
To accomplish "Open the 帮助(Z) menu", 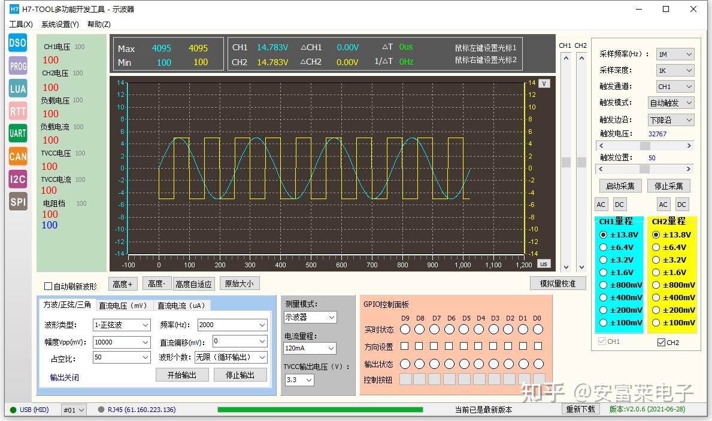I will click(98, 25).
